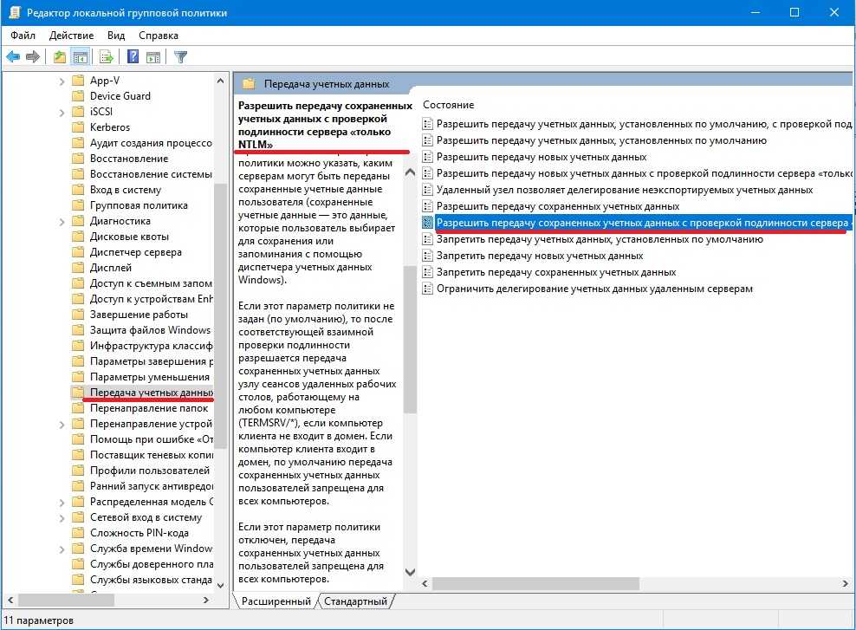
Task: Go up one level with the folder icon
Action: coord(59,57)
